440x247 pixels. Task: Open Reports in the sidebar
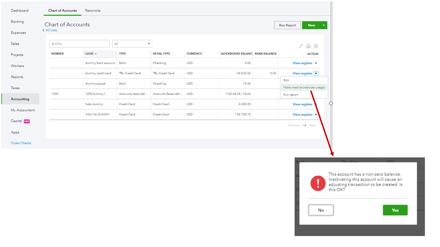pos(17,77)
